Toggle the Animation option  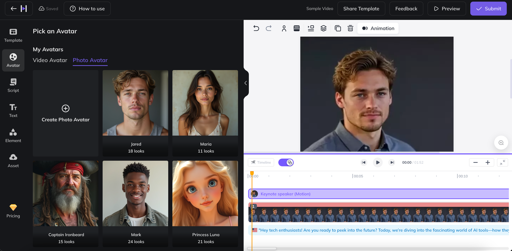point(378,28)
